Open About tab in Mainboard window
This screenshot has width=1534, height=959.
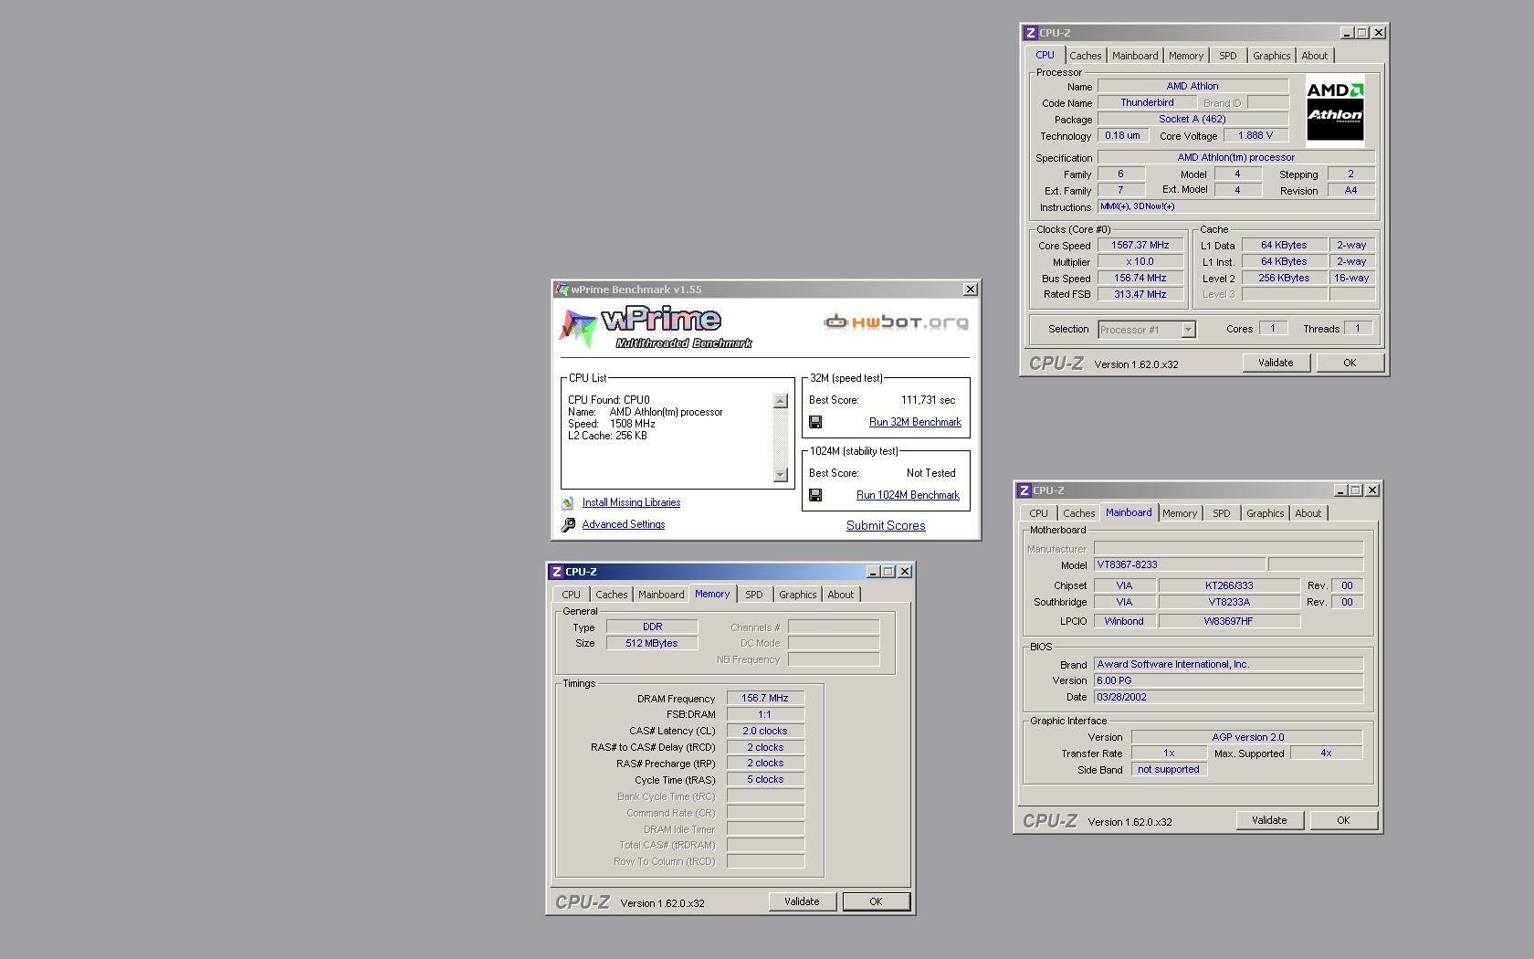click(1308, 513)
